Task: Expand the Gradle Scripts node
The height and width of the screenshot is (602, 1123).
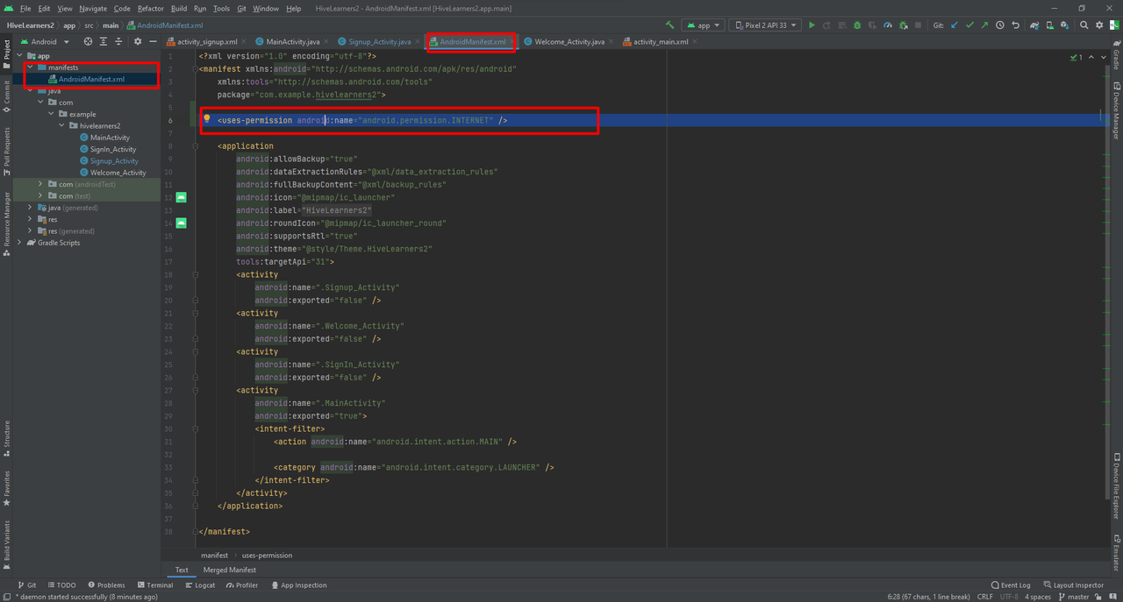Action: click(x=20, y=243)
